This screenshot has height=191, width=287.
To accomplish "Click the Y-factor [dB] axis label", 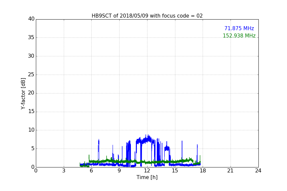I will (23, 94).
